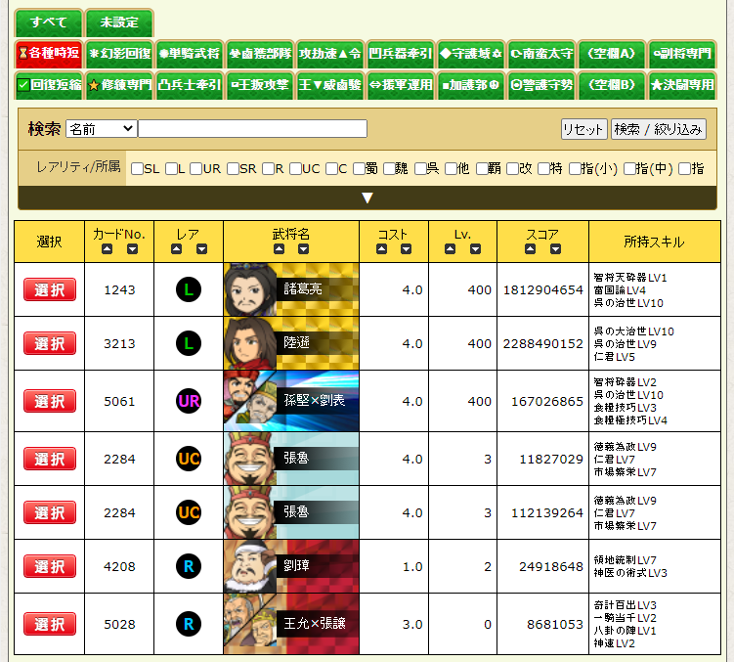Check the C rarity filter
The image size is (734, 662).
331,168
